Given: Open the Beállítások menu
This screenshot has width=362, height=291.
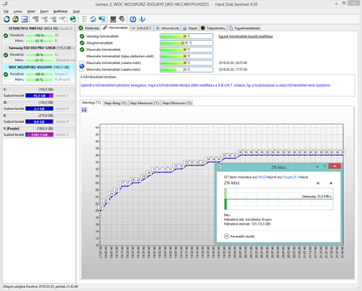Looking at the screenshot, I should [x=60, y=11].
